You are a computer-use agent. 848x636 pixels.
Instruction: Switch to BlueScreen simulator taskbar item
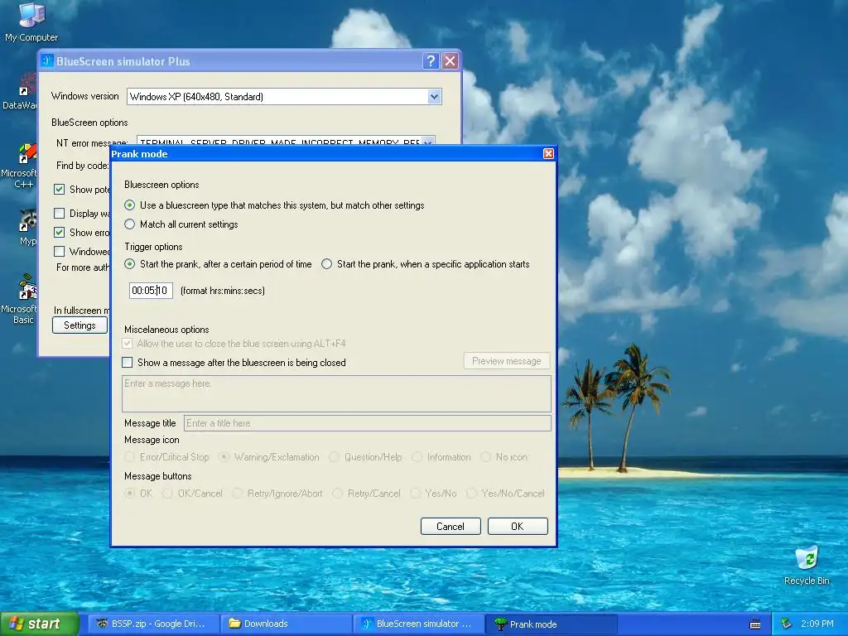coord(418,624)
